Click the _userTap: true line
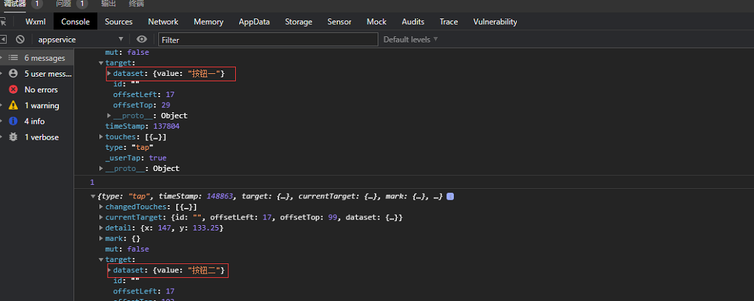The width and height of the screenshot is (754, 301). click(136, 158)
